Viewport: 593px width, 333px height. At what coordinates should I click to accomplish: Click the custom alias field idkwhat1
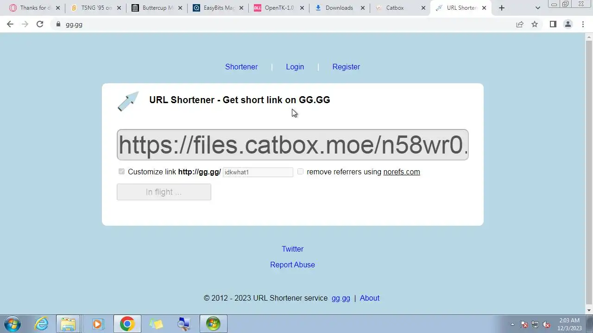point(258,172)
